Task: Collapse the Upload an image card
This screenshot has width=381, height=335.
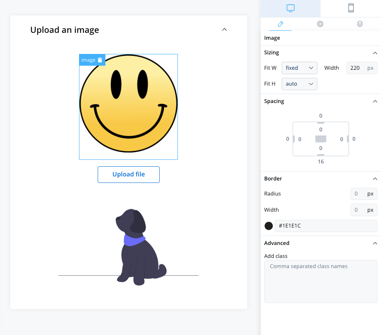Action: pos(224,30)
